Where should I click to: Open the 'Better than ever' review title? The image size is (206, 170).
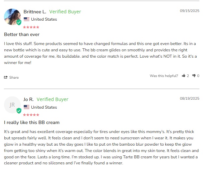[22, 34]
